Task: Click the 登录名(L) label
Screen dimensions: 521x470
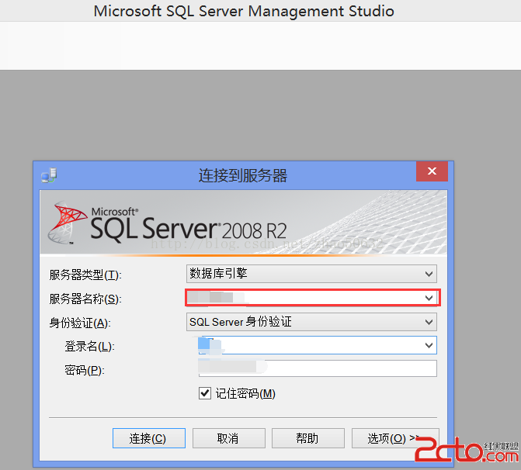Action: click(90, 346)
